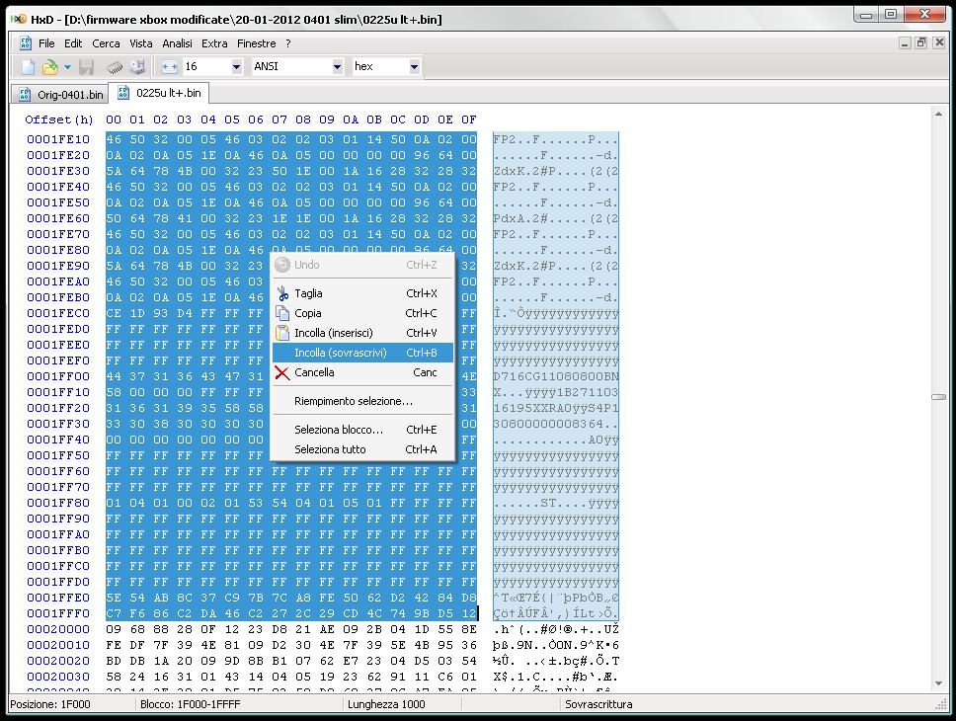Click the vertical scrollbar up arrow
Screen dimensions: 956x721
[938, 114]
